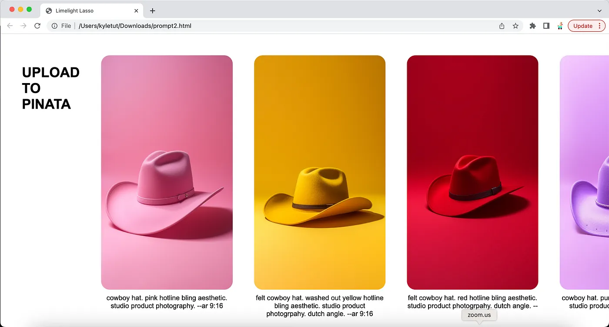Click the UPLOAD TO PINATA heading

(51, 88)
